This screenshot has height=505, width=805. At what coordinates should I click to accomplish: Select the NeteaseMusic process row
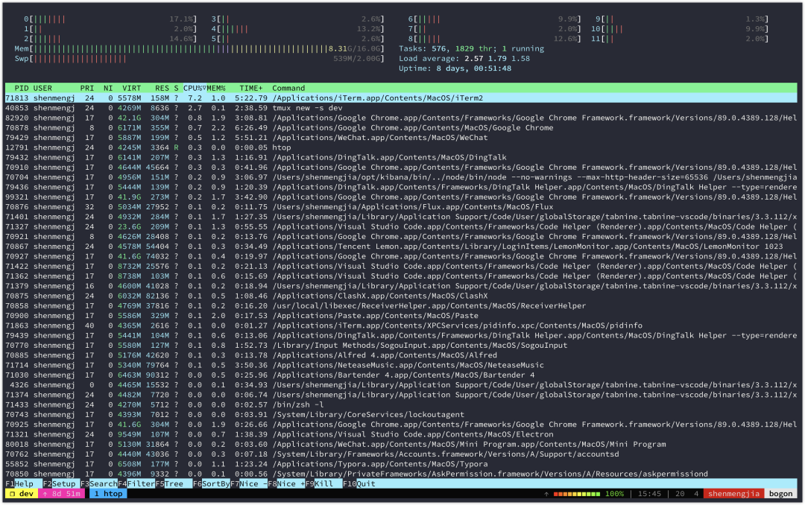point(401,365)
